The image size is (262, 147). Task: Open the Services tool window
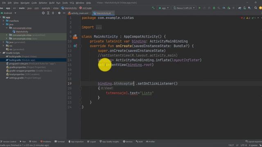(x=128, y=142)
